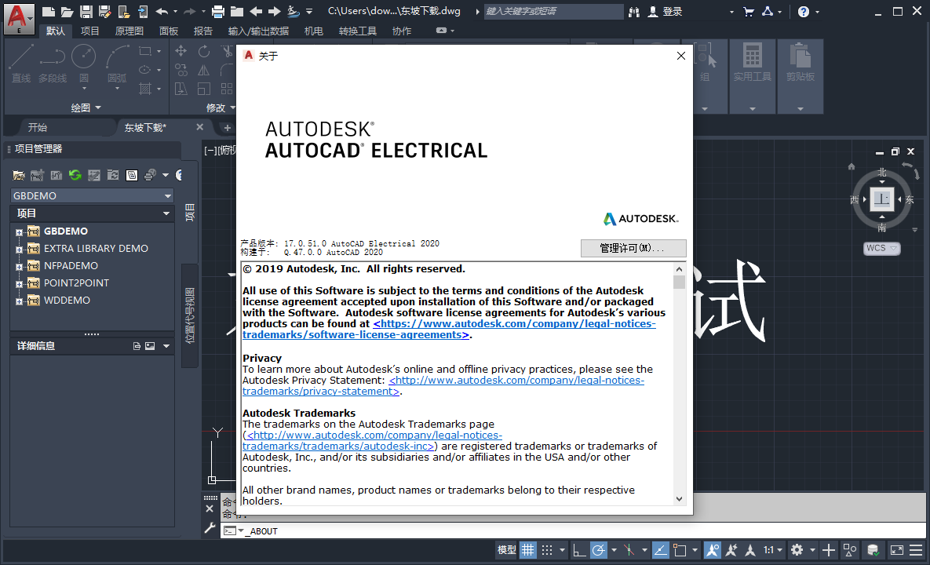Select the object snap tracking icon
Image resolution: width=930 pixels, height=565 pixels.
click(662, 549)
